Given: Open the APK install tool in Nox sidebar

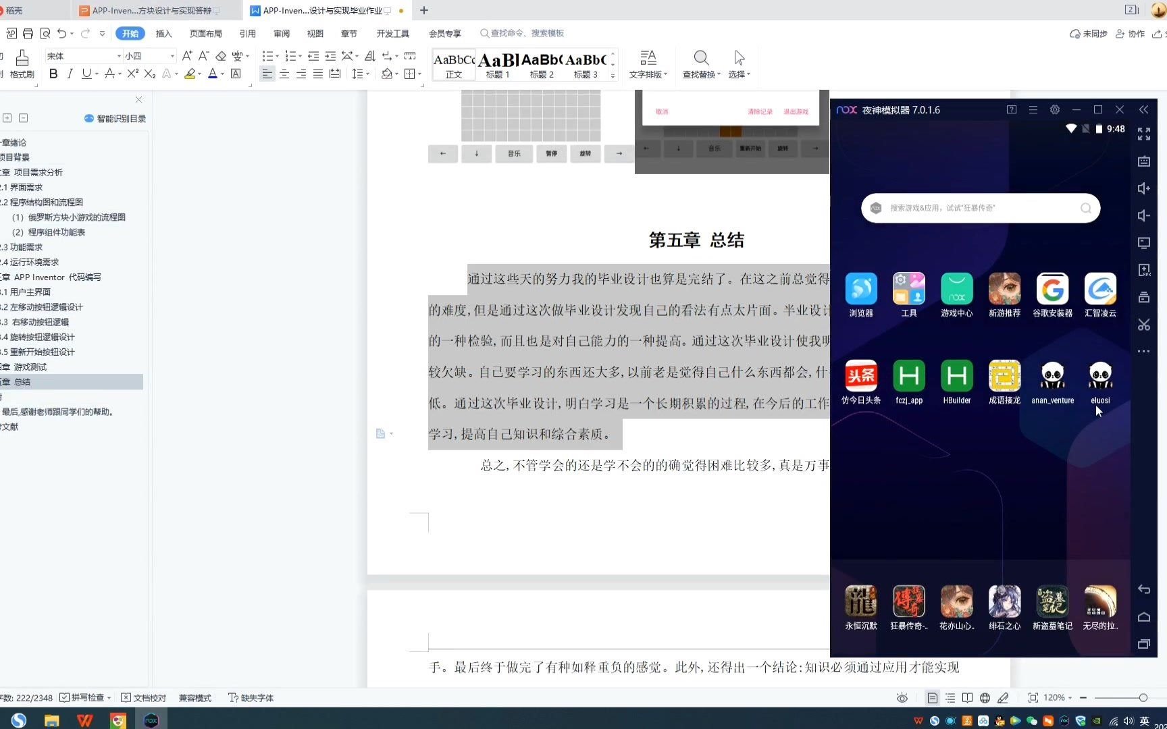Looking at the screenshot, I should tap(1144, 270).
